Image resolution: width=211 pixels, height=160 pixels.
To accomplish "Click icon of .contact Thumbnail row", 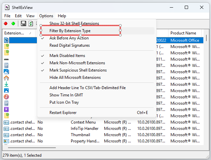I will [6, 135].
